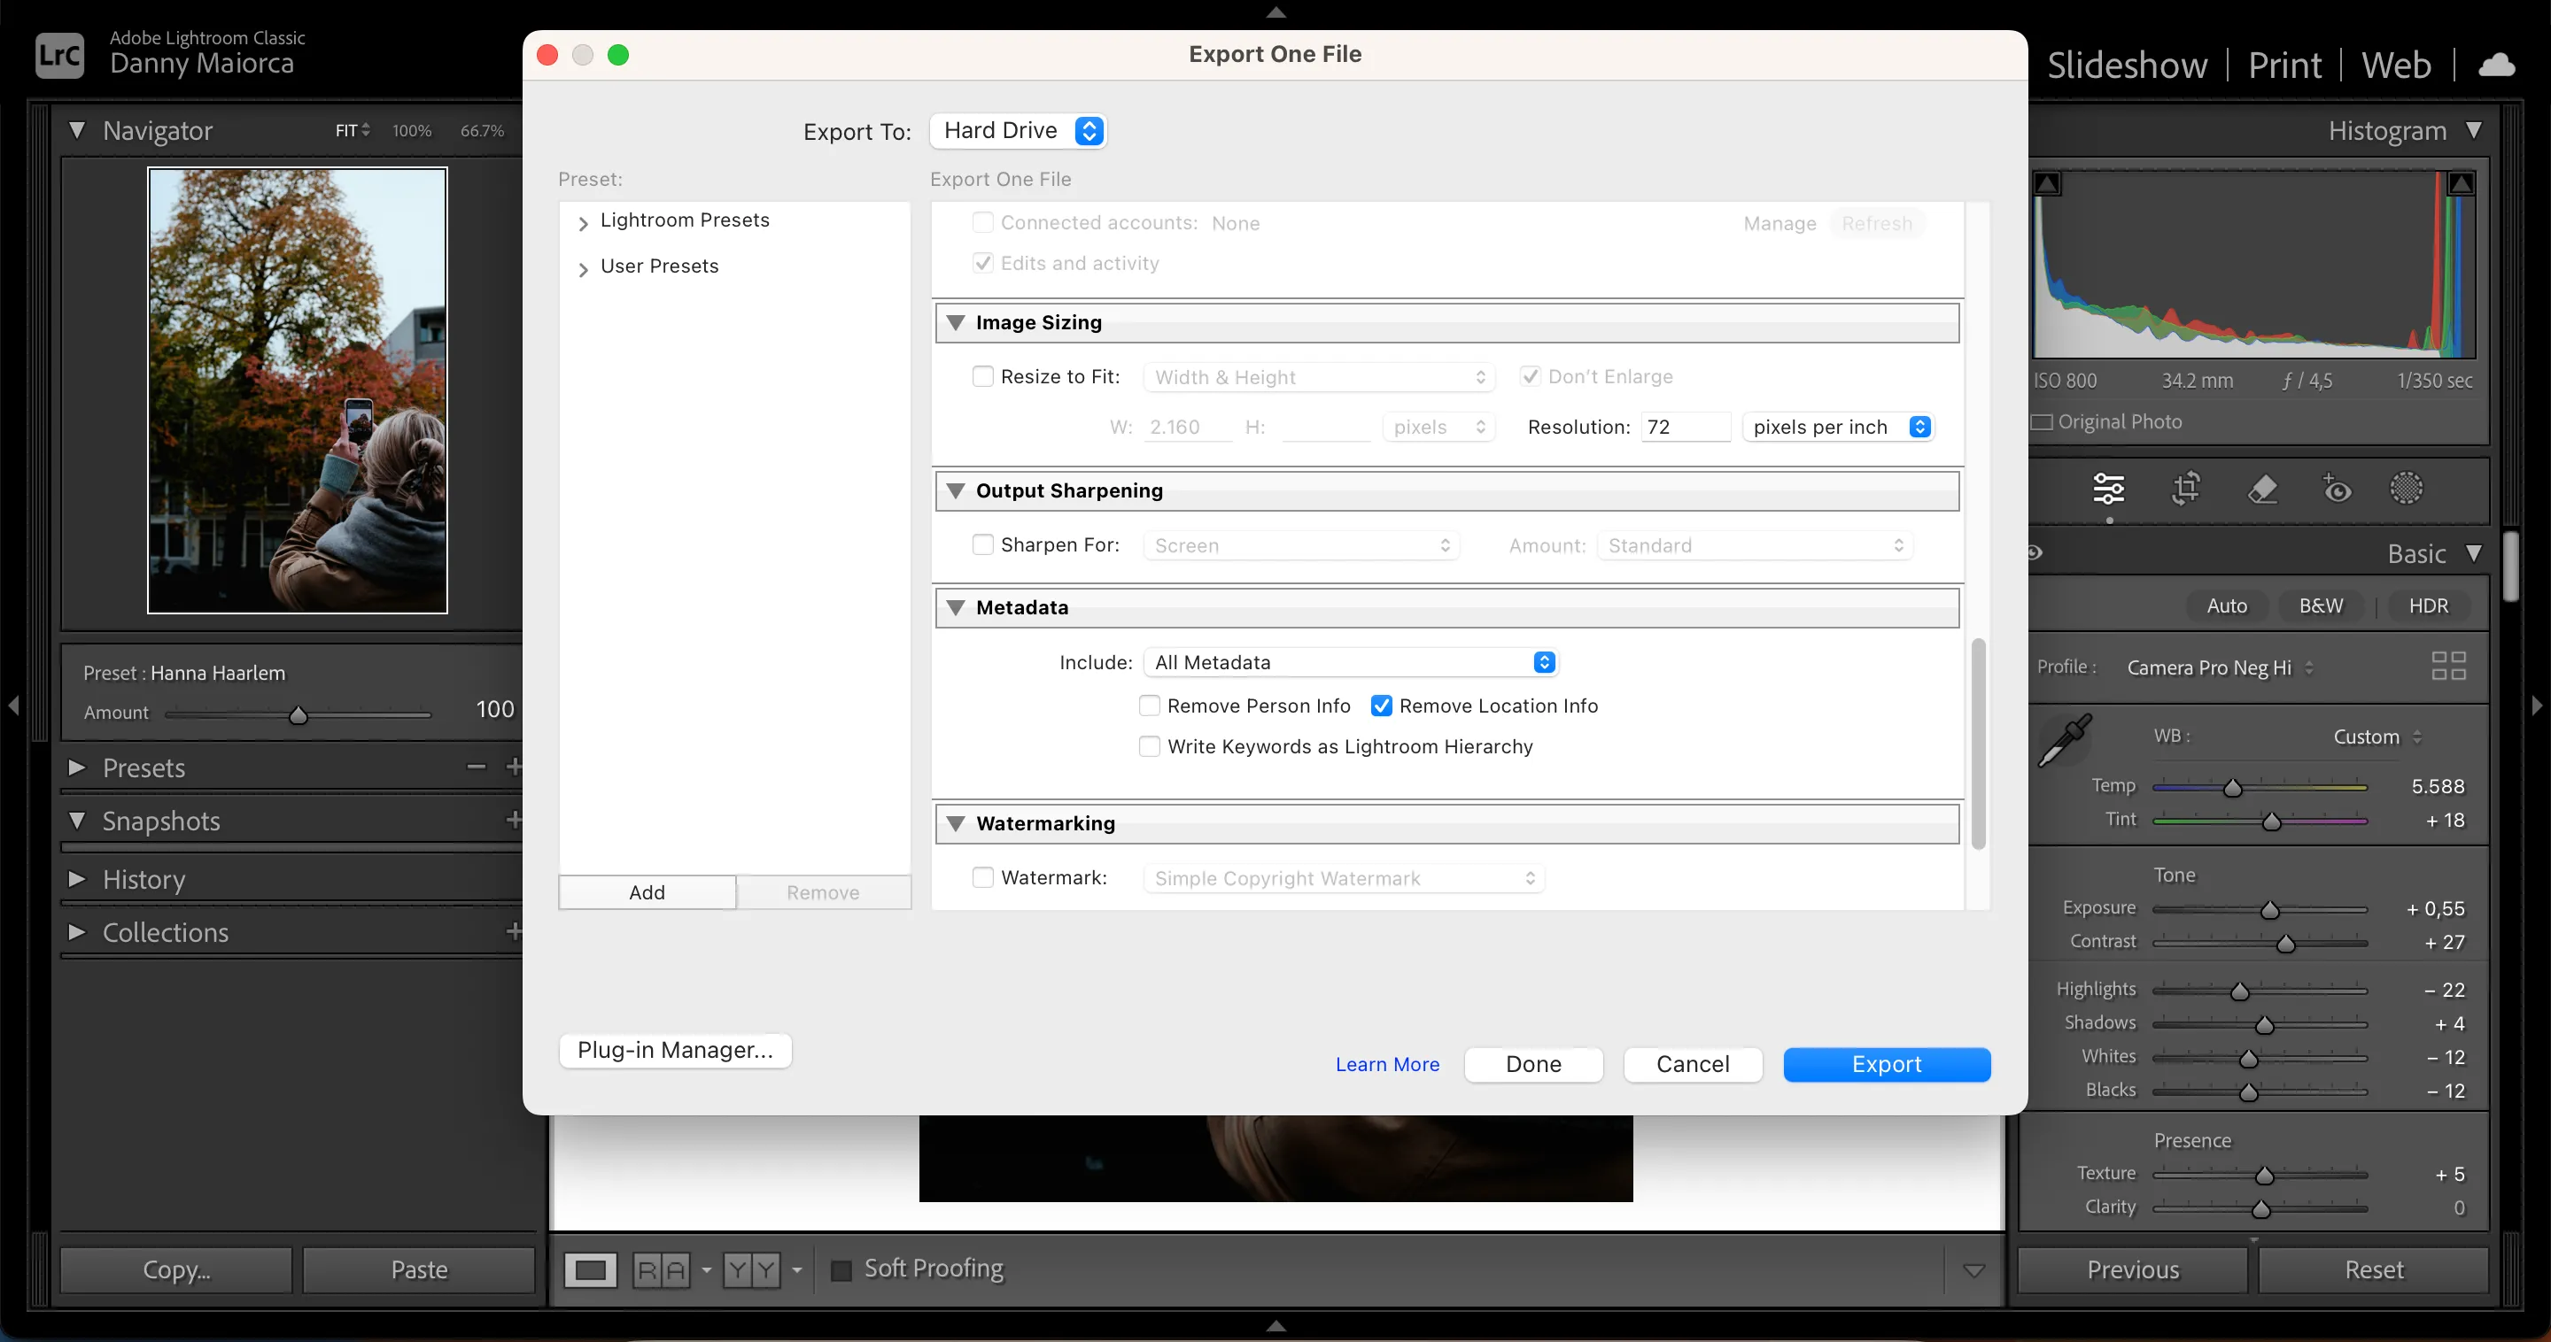Screen dimensions: 2551x1342
Task: Enable the Watermark checkbox
Action: tap(982, 878)
